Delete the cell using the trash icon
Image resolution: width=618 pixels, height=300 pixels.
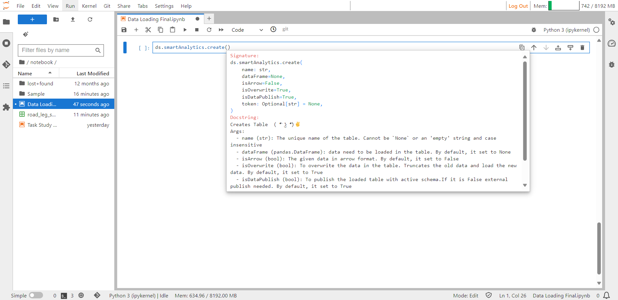pos(582,48)
